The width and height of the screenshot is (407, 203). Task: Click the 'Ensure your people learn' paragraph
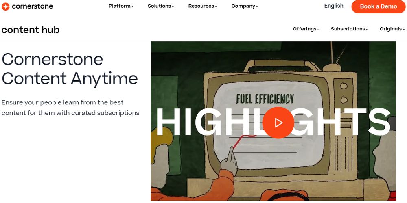pyautogui.click(x=70, y=108)
